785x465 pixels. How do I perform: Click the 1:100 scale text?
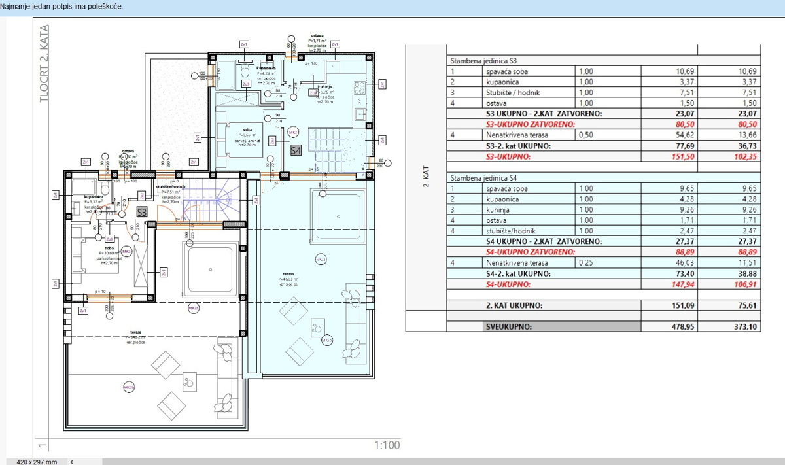(x=387, y=445)
